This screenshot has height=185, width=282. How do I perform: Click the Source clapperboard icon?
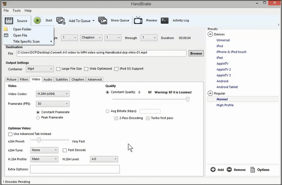[8, 21]
